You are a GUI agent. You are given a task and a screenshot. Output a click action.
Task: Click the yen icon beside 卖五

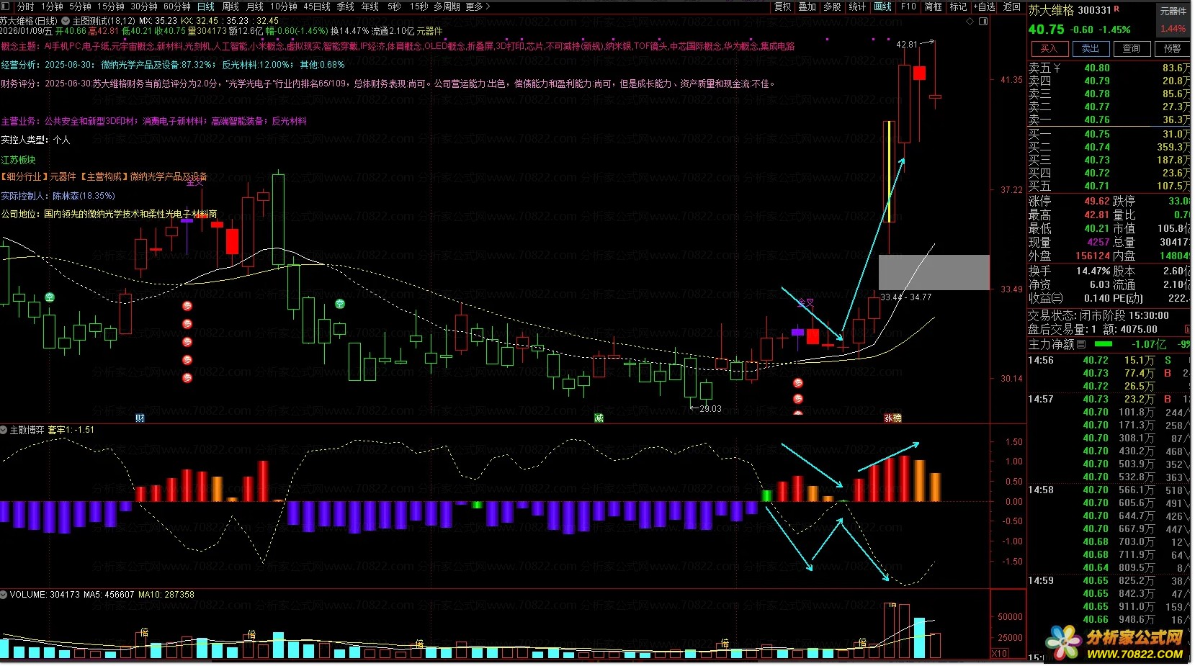pos(1057,68)
